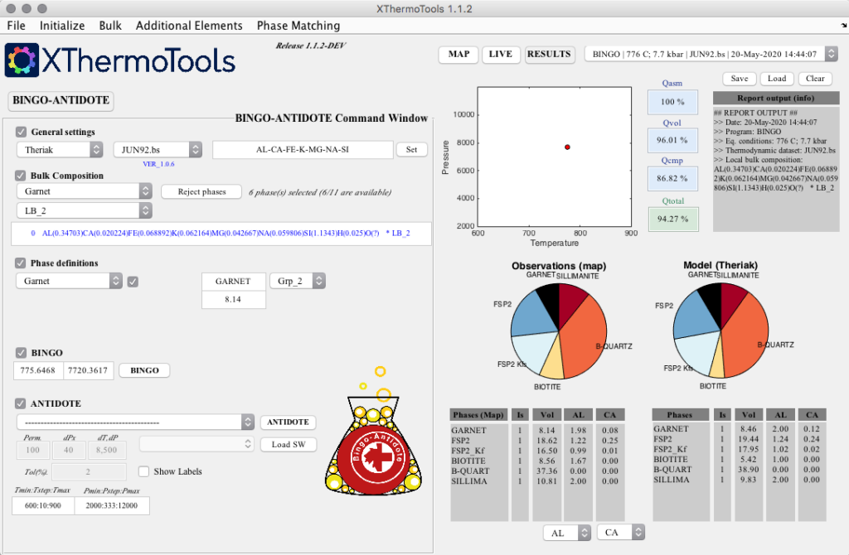Click the Set elements button
The width and height of the screenshot is (849, 555).
411,150
